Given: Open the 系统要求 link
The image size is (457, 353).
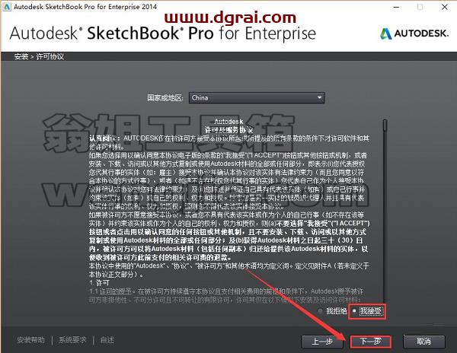Looking at the screenshot, I should pyautogui.click(x=72, y=340).
